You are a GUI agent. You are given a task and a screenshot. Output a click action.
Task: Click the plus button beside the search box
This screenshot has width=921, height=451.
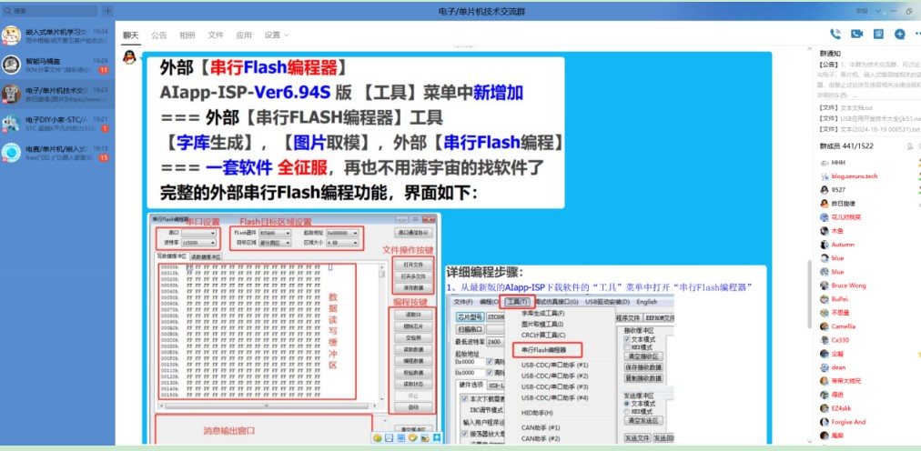pos(107,11)
